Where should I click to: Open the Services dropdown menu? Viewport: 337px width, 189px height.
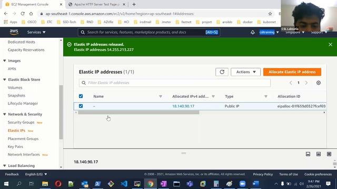[36, 32]
